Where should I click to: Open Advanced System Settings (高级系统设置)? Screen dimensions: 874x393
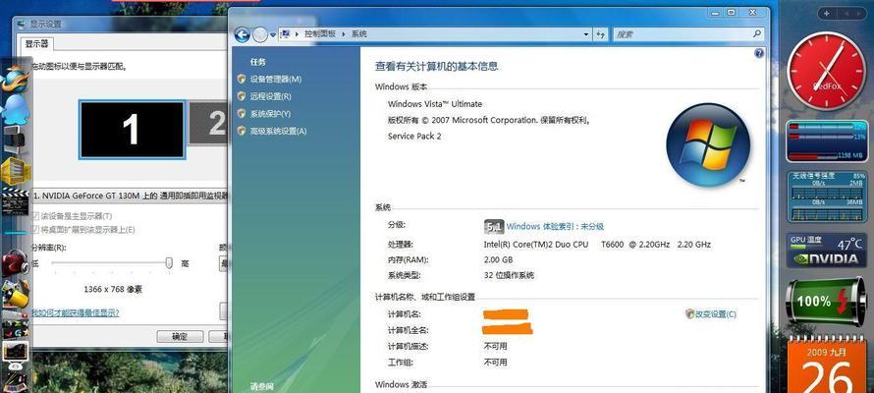278,131
